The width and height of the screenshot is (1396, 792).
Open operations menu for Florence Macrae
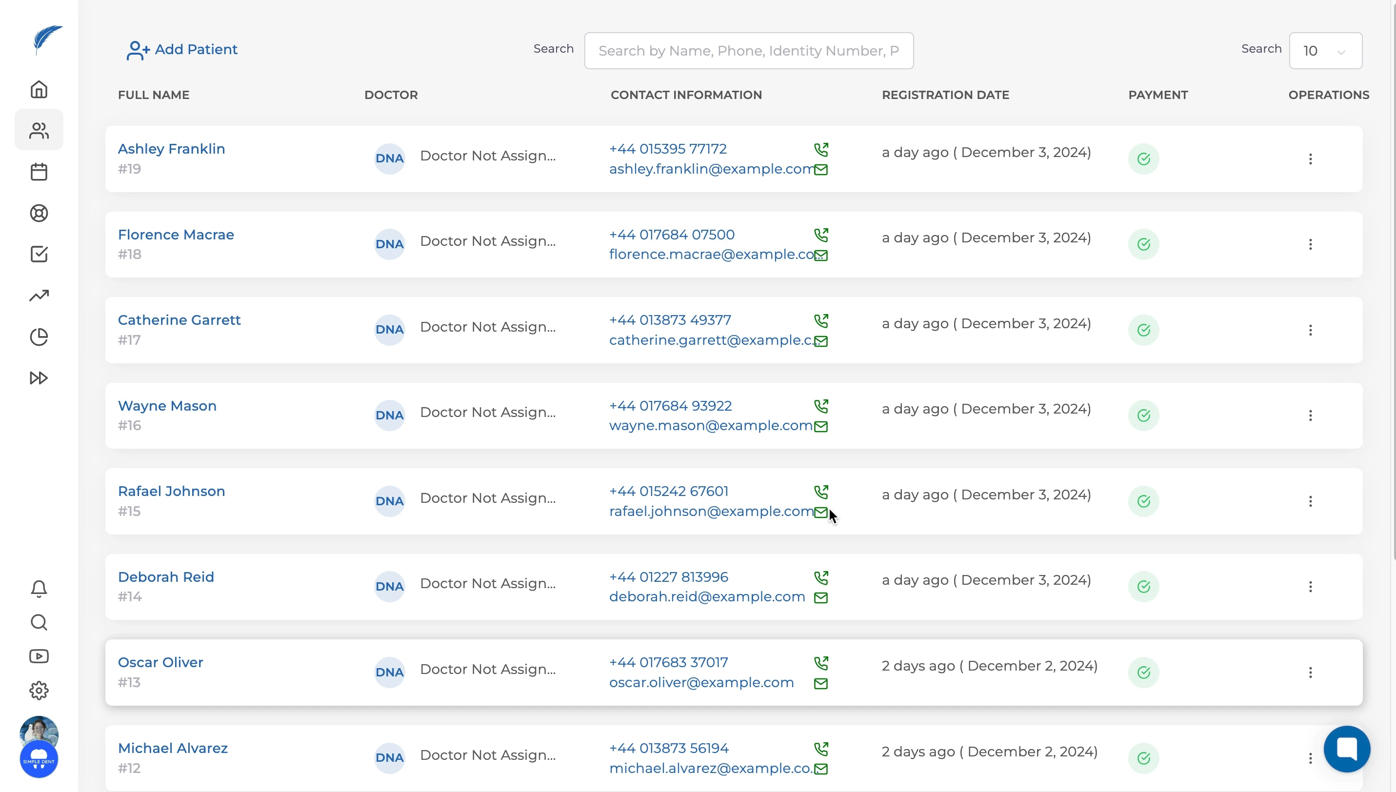(x=1310, y=244)
